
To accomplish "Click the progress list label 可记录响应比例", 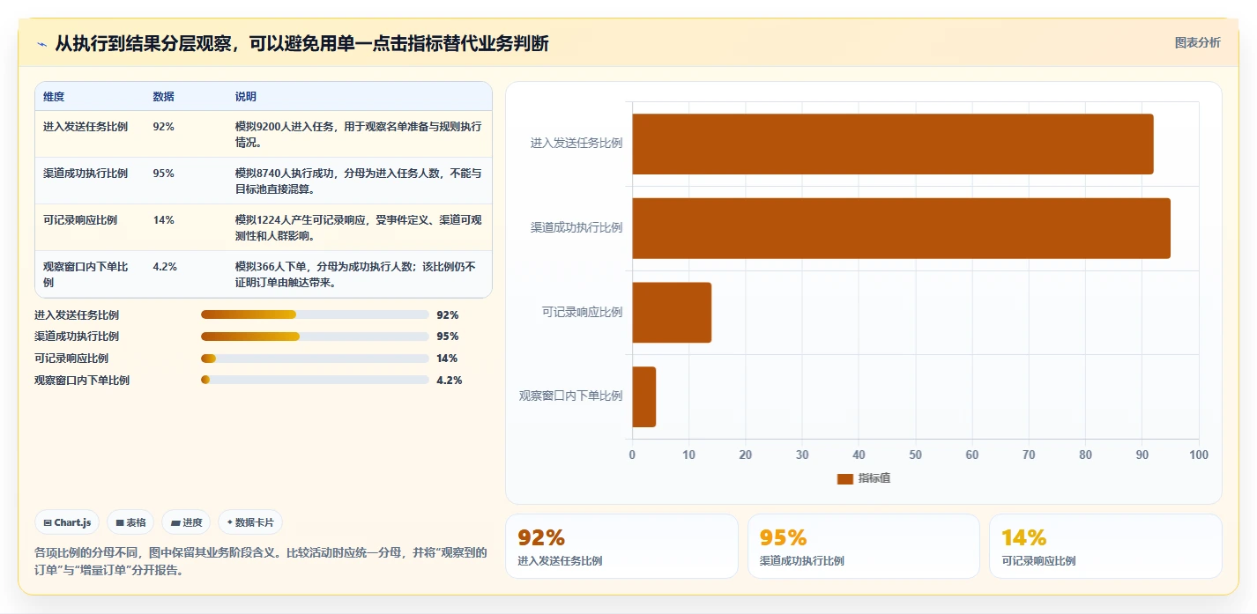I will click(71, 359).
